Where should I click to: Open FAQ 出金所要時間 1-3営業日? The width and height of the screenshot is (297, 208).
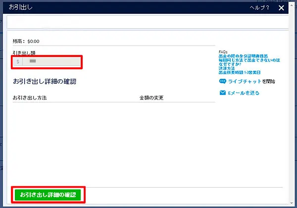click(x=240, y=73)
